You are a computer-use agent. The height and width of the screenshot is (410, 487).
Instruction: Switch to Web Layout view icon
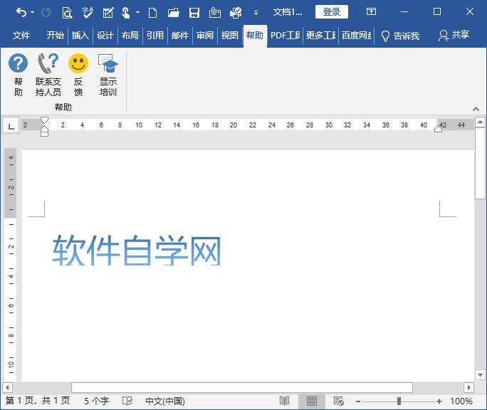[338, 401]
